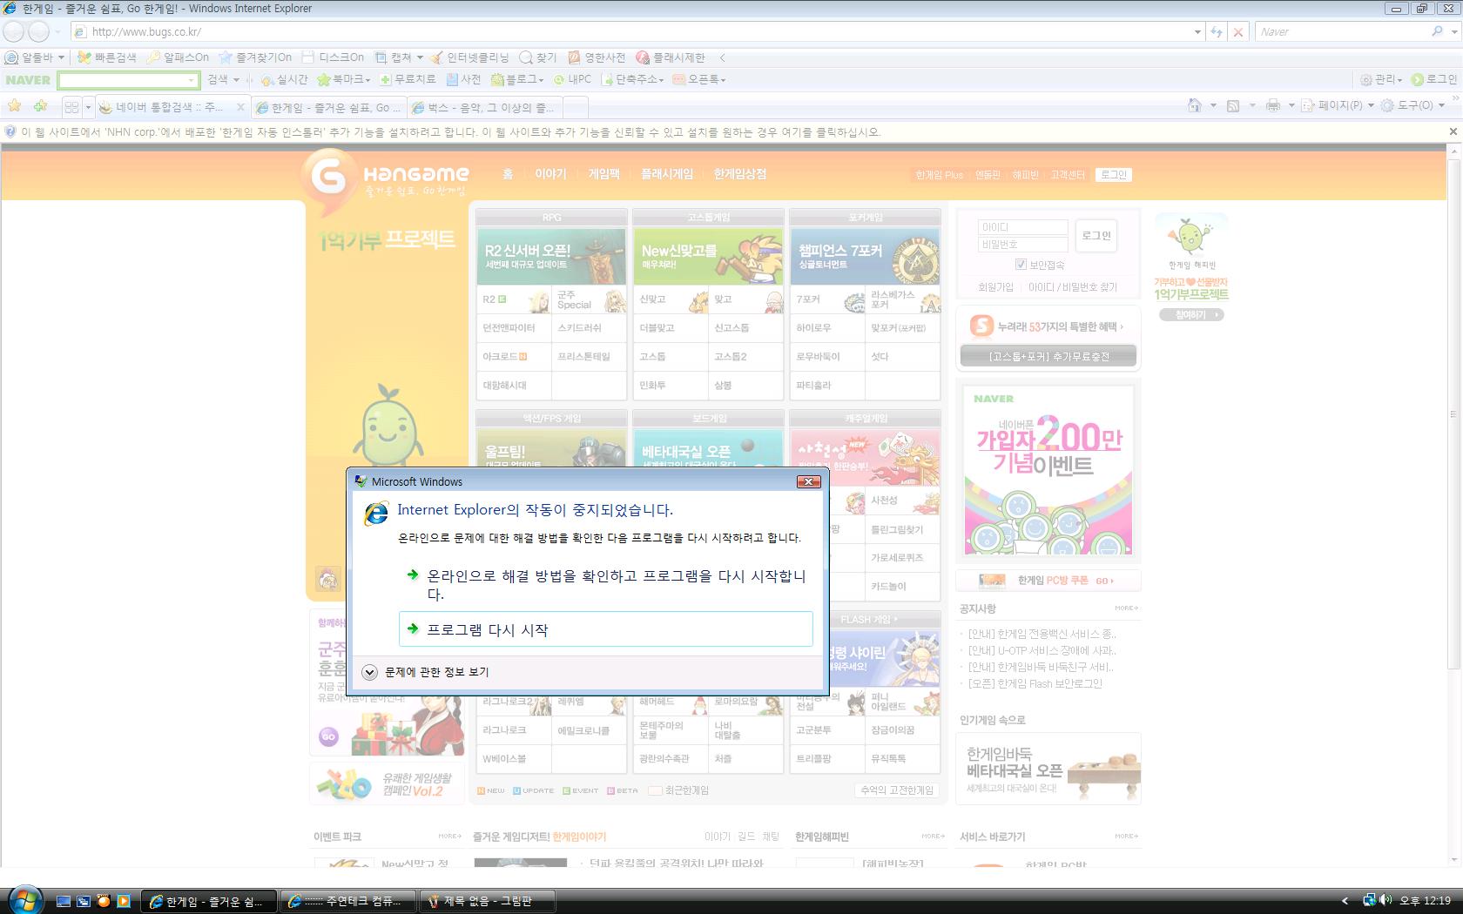Image resolution: width=1463 pixels, height=914 pixels.
Task: Click the green 로그인 button in the Naver toolbar
Action: [x=1433, y=79]
